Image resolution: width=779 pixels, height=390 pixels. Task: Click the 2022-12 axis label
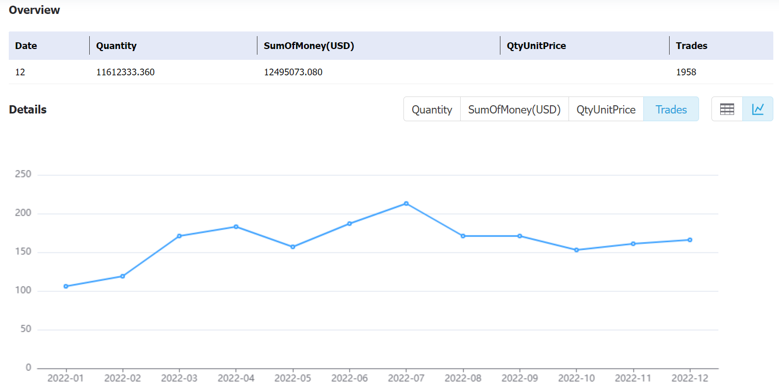[x=690, y=378]
